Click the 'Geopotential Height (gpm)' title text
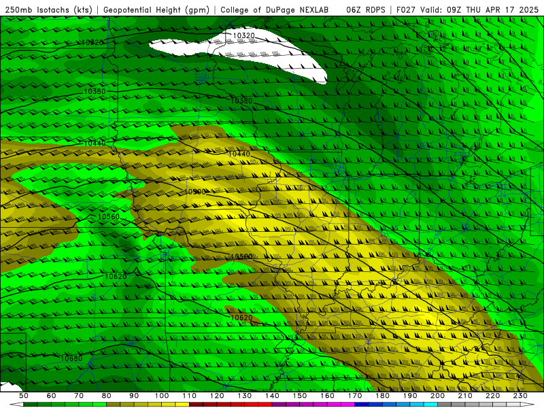Viewport: 544px width, 408px height. (156, 10)
